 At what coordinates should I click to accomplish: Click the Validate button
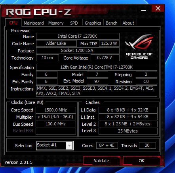tap(102, 161)
